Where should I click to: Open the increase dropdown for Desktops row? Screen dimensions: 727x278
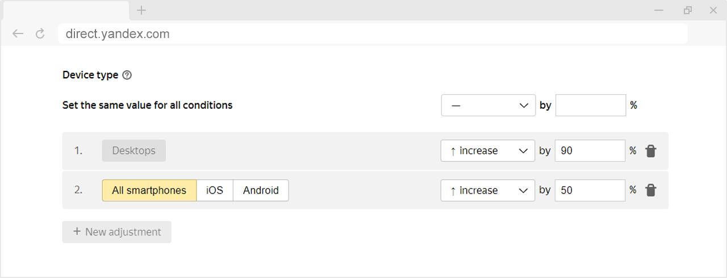point(488,151)
